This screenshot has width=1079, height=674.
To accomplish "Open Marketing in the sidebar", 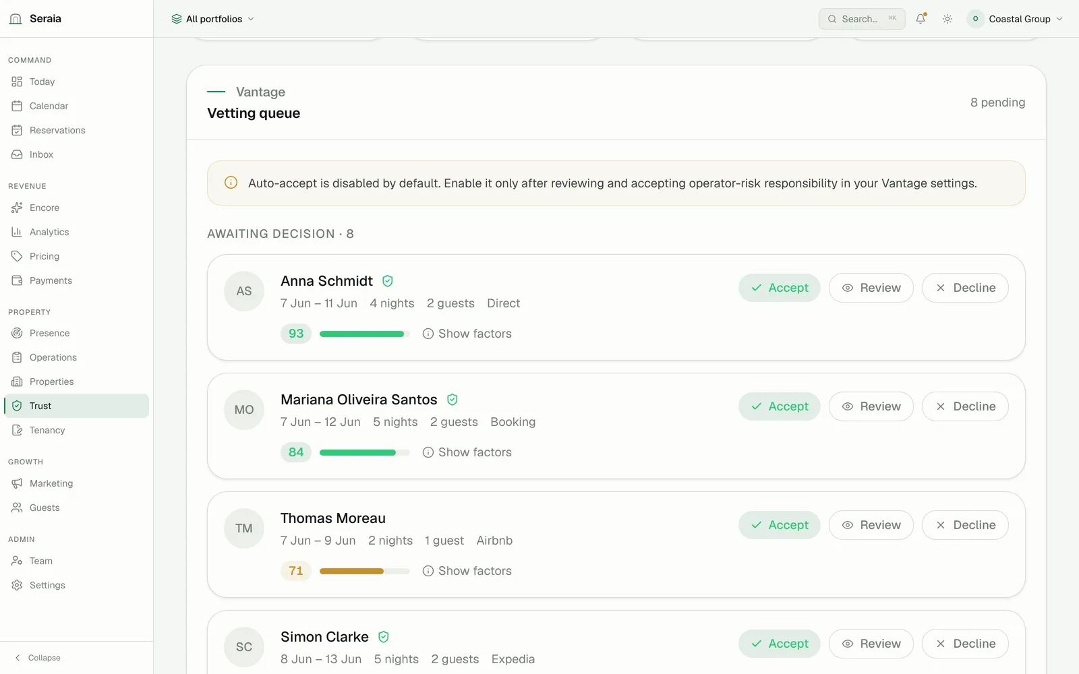I will pyautogui.click(x=76, y=483).
